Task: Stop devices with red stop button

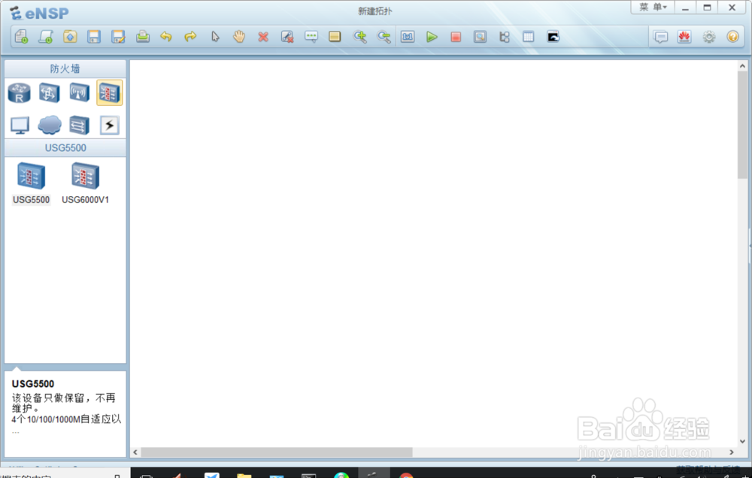Action: click(456, 37)
